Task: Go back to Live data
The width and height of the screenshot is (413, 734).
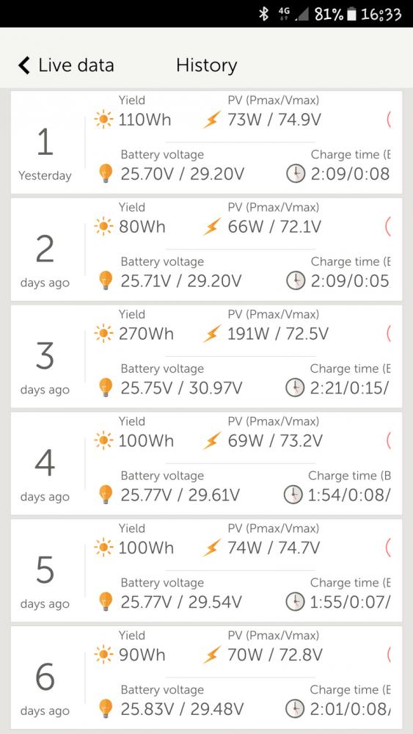Action: click(x=67, y=65)
